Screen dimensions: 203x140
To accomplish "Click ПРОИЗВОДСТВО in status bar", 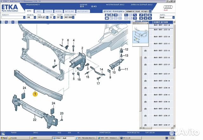I will 133,133.
